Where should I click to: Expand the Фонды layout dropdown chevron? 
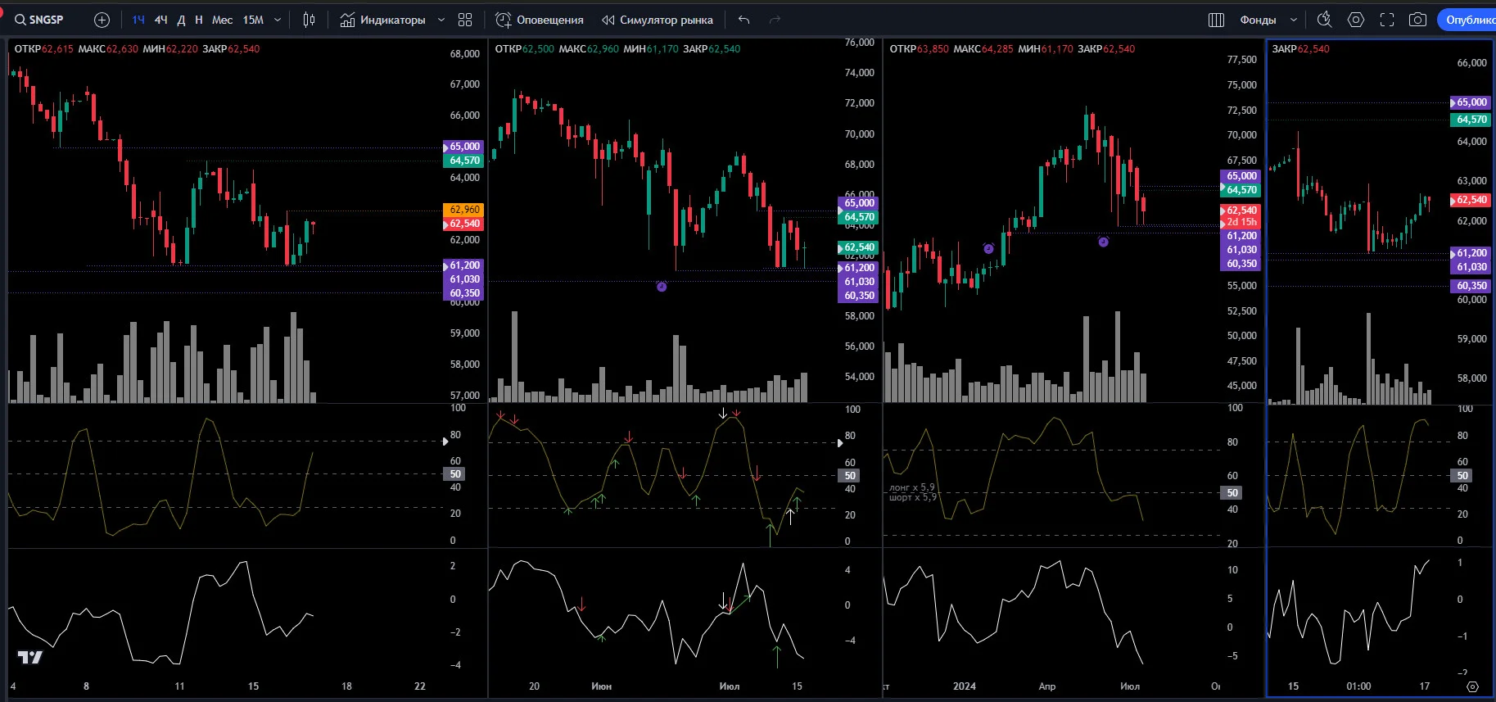pyautogui.click(x=1294, y=20)
